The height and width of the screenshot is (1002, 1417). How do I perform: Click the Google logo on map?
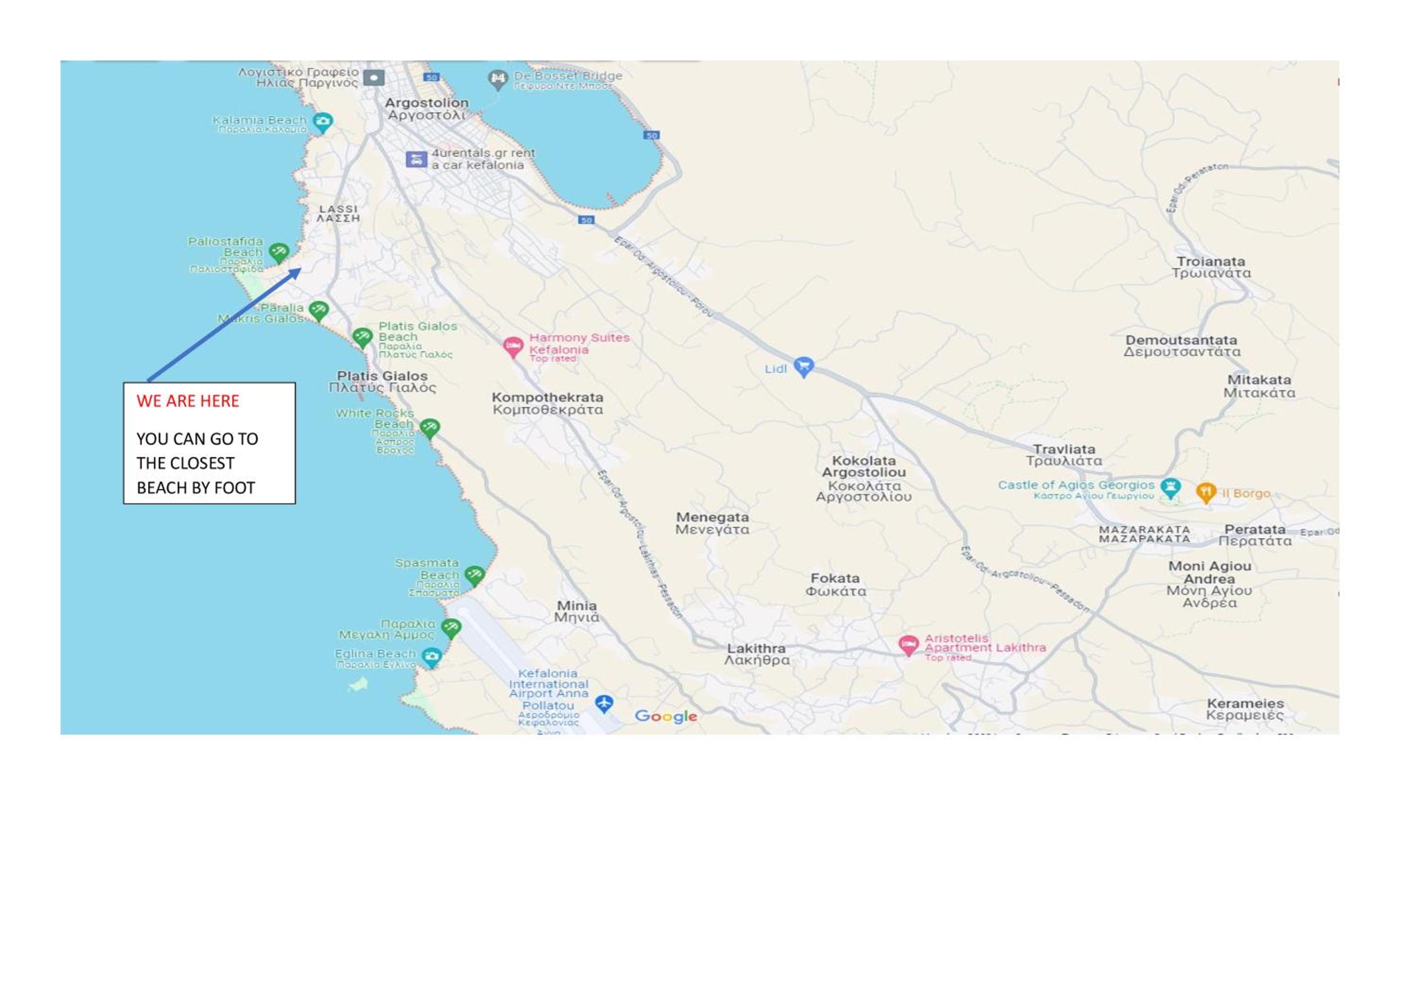pyautogui.click(x=666, y=716)
